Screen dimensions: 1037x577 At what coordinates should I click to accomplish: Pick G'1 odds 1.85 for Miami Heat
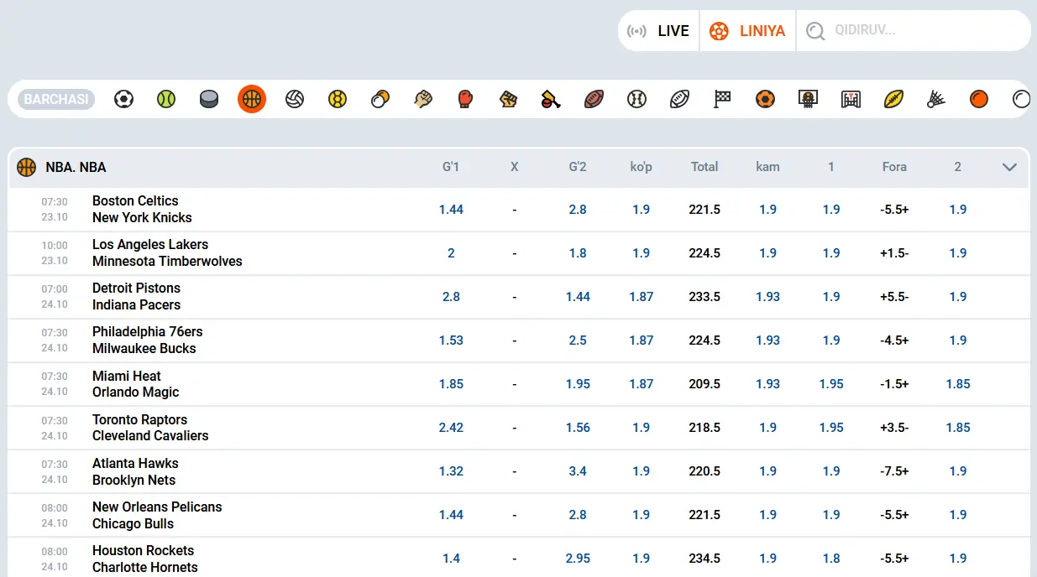coord(451,384)
